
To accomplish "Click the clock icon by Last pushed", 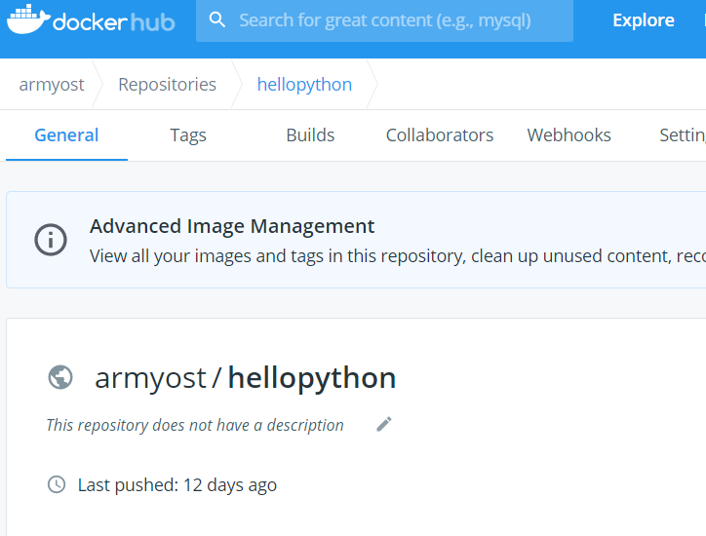I will coord(57,484).
